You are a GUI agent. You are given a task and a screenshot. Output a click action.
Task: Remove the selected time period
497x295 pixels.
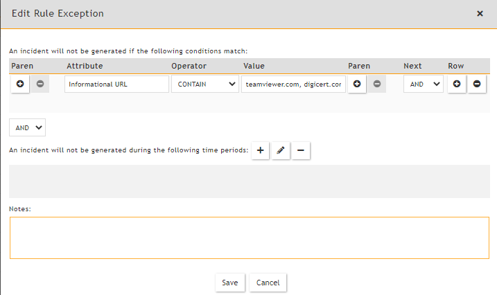click(x=301, y=150)
